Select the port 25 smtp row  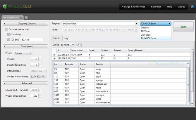tap(120, 69)
